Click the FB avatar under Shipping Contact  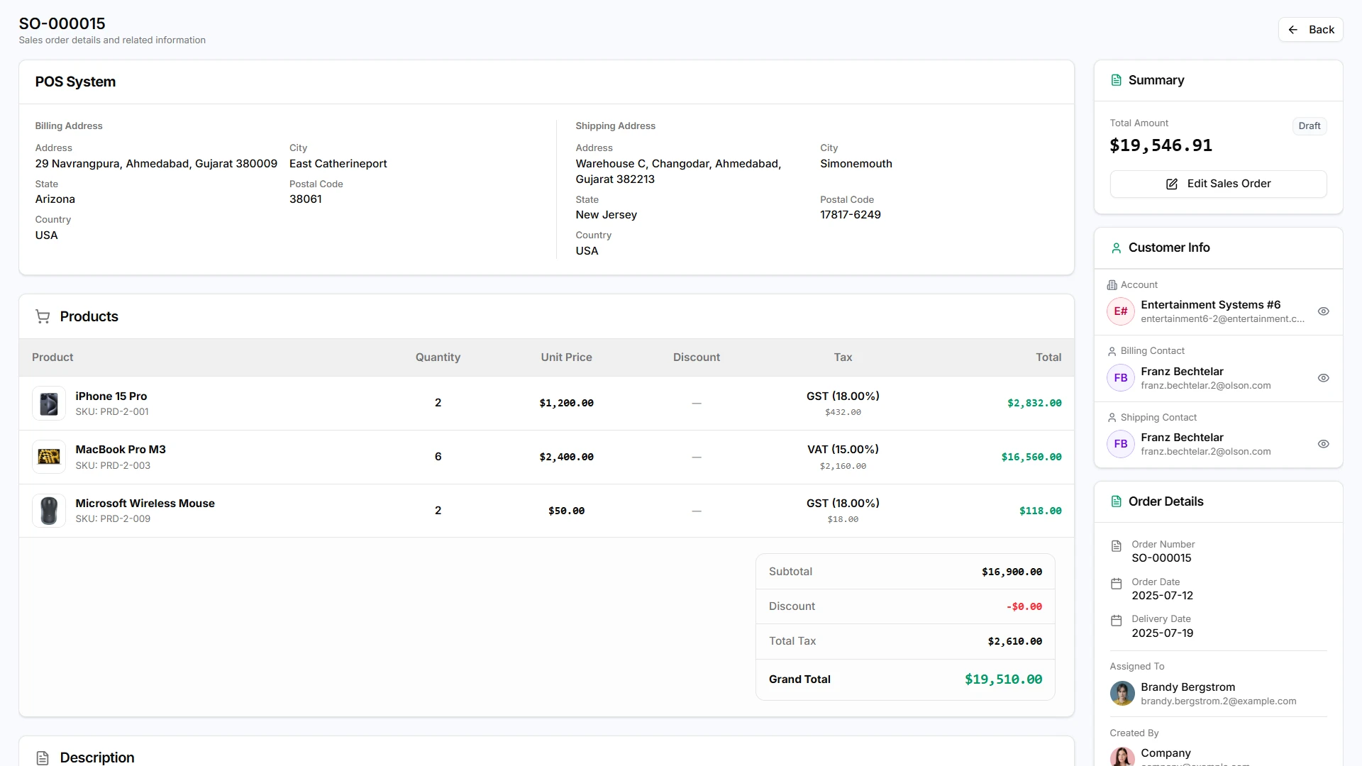click(1121, 444)
